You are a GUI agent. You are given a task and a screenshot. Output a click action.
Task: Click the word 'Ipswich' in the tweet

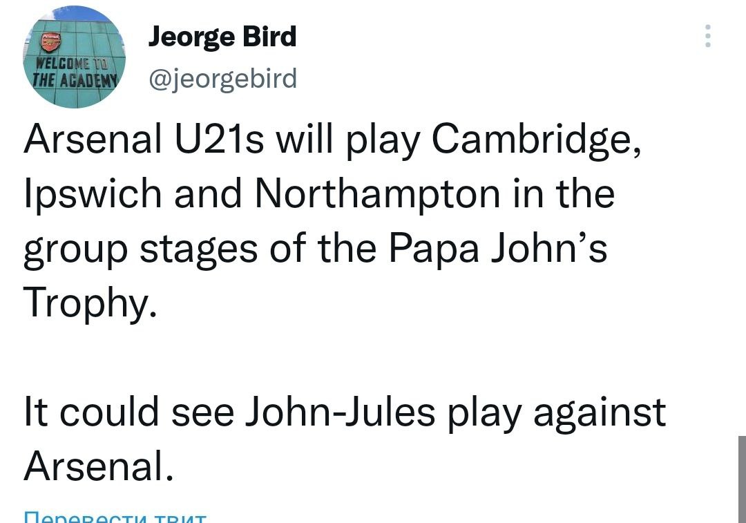(x=93, y=194)
